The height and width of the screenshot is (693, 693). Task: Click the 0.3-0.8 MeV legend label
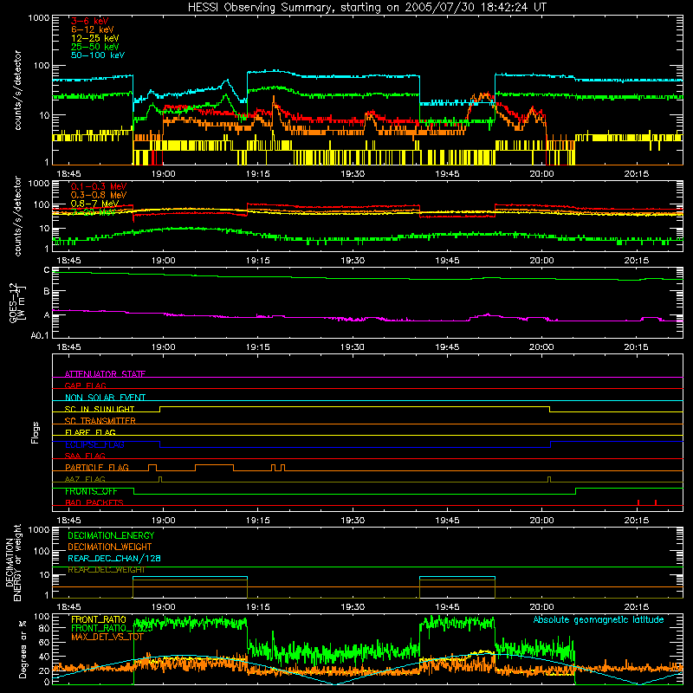[x=99, y=195]
